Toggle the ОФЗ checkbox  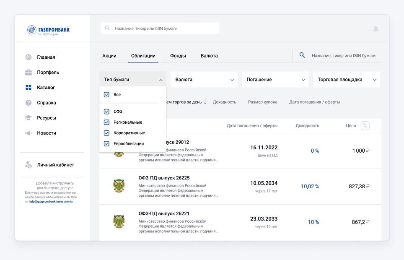pyautogui.click(x=106, y=112)
